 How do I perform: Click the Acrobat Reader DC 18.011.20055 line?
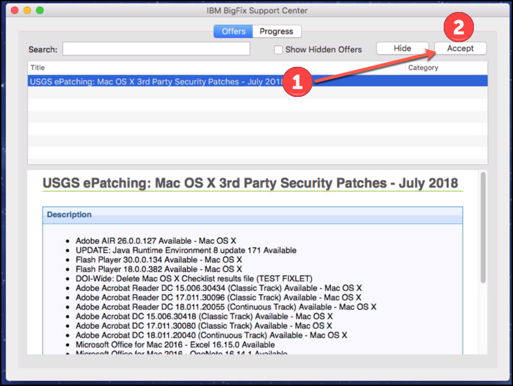point(226,307)
